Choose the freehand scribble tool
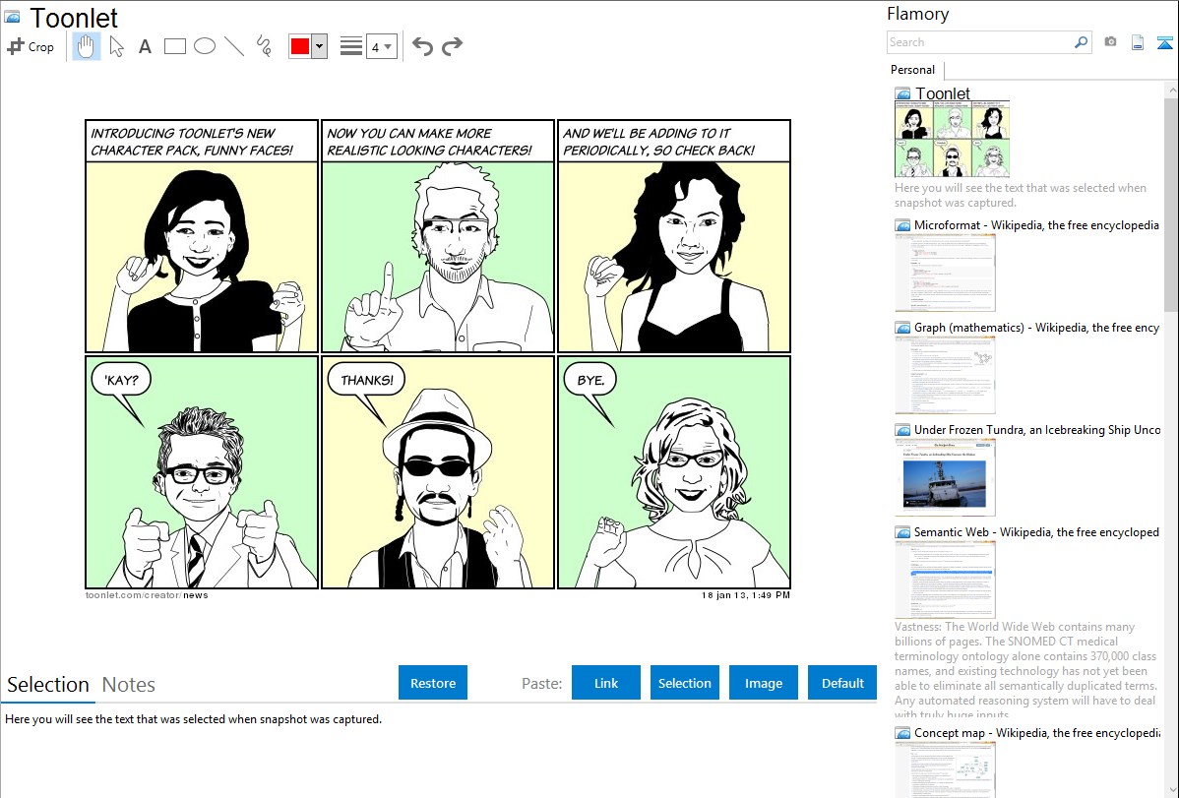The image size is (1179, 798). tap(264, 46)
